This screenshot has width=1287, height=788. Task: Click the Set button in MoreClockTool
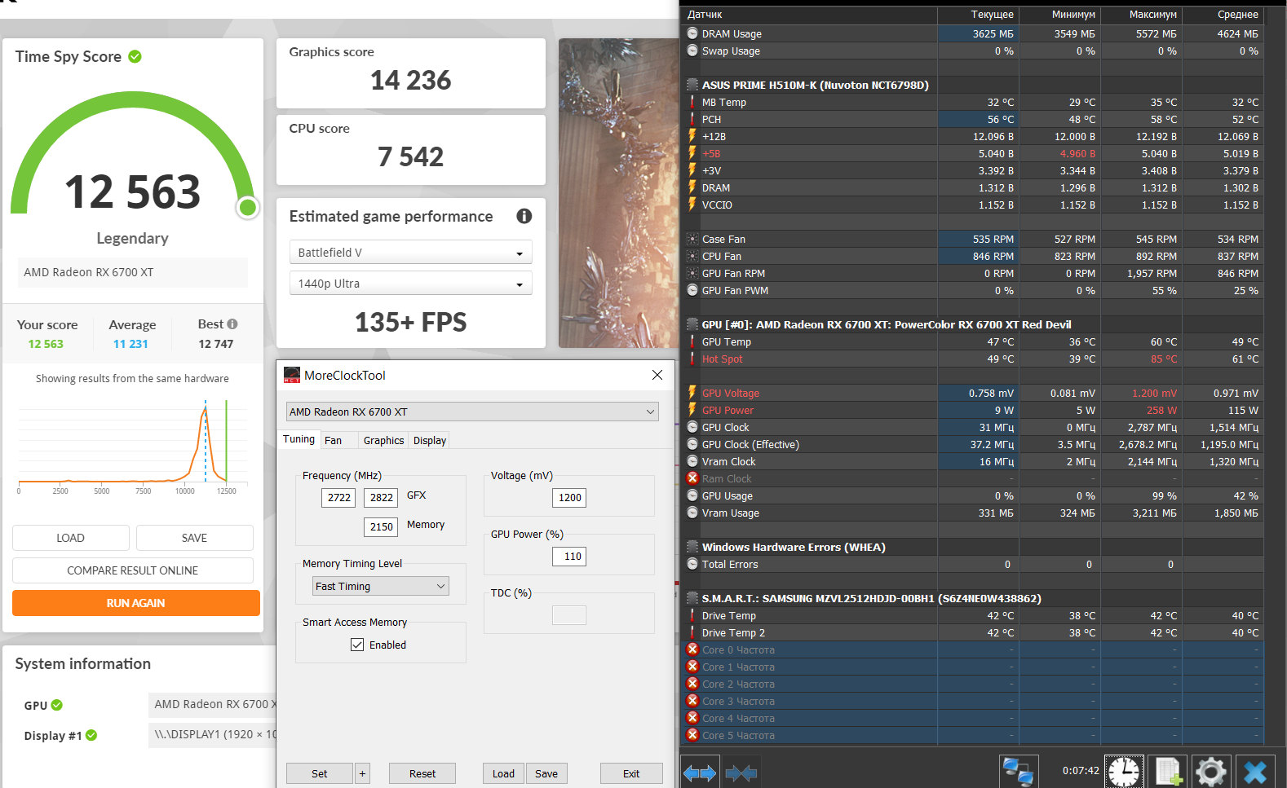click(x=320, y=773)
